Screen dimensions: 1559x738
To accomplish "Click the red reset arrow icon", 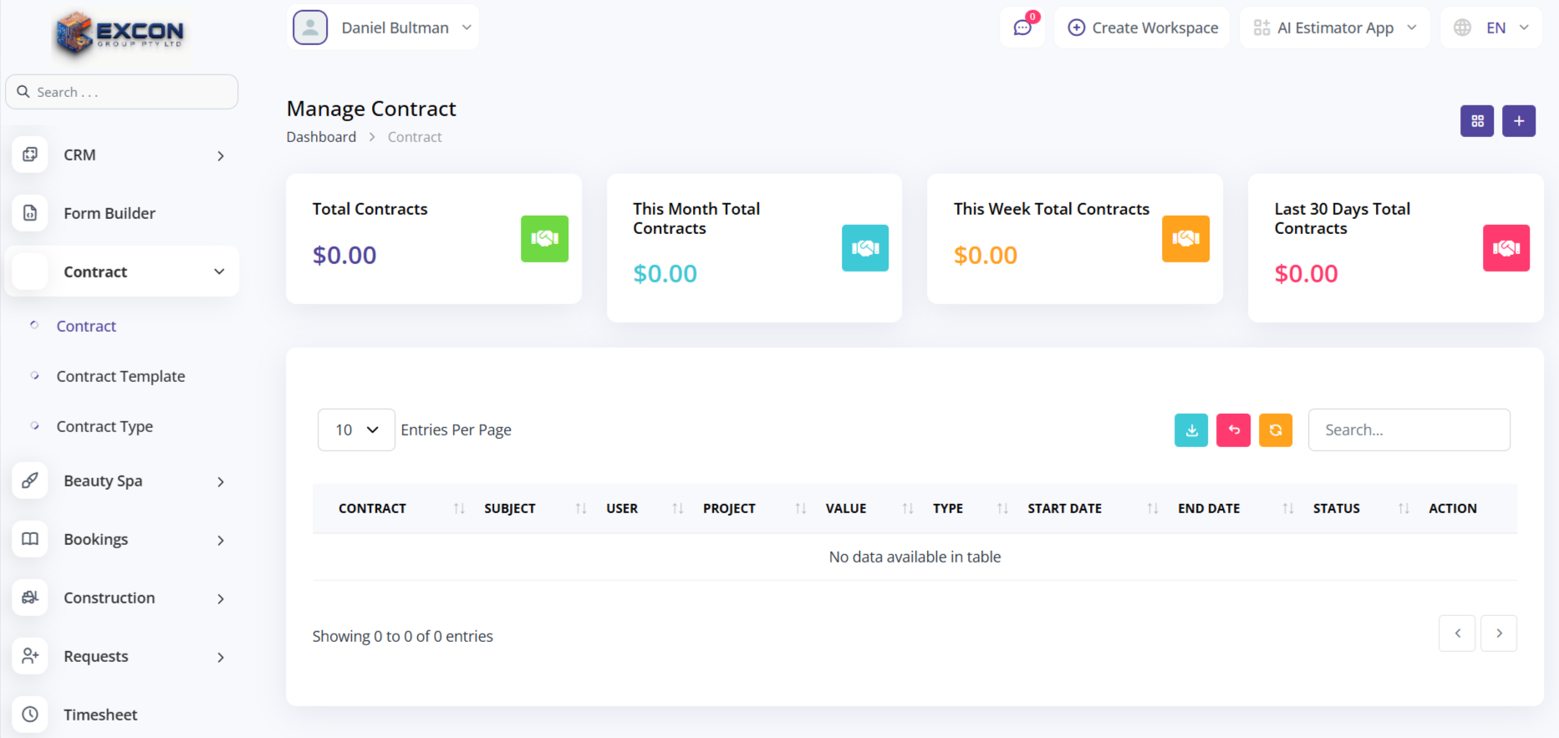I will (1233, 430).
